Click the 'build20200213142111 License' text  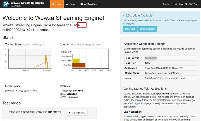(x=25, y=30)
